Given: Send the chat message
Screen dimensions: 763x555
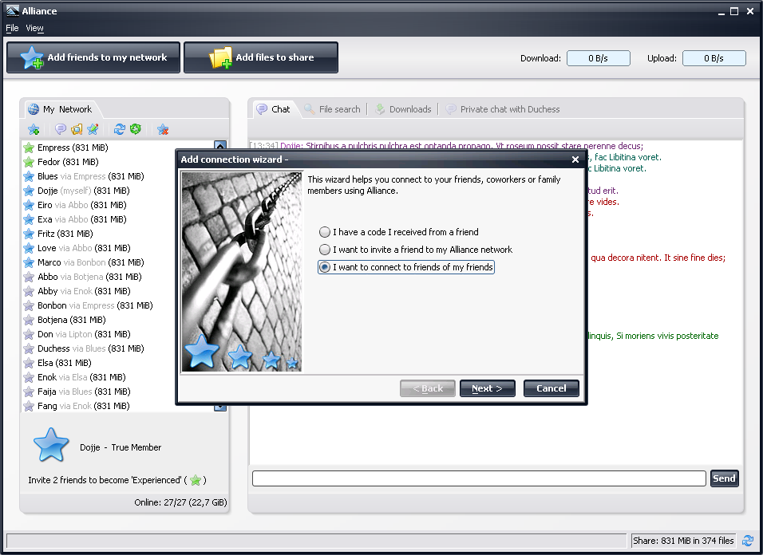Looking at the screenshot, I should (724, 478).
